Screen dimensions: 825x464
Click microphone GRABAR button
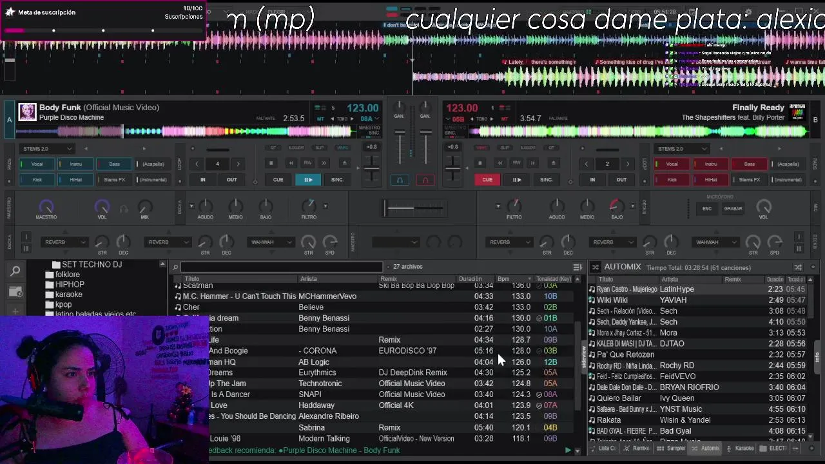coord(733,209)
